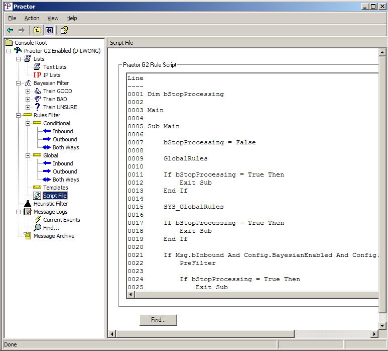388x351 pixels.
Task: Open the View menu
Action: point(53,18)
